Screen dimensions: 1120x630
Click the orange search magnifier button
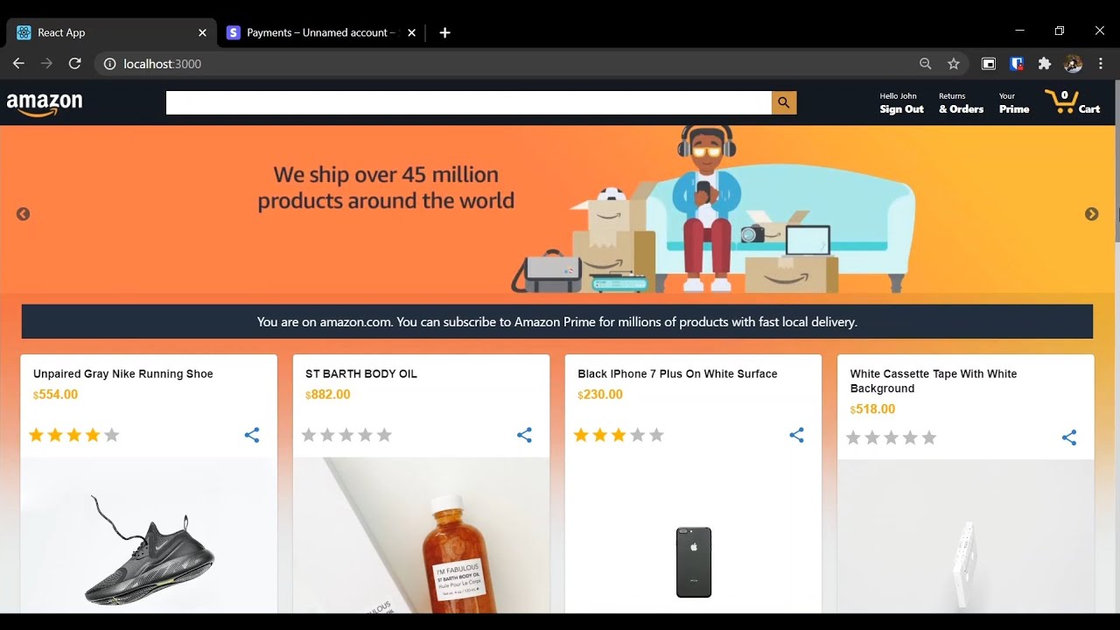tap(784, 102)
